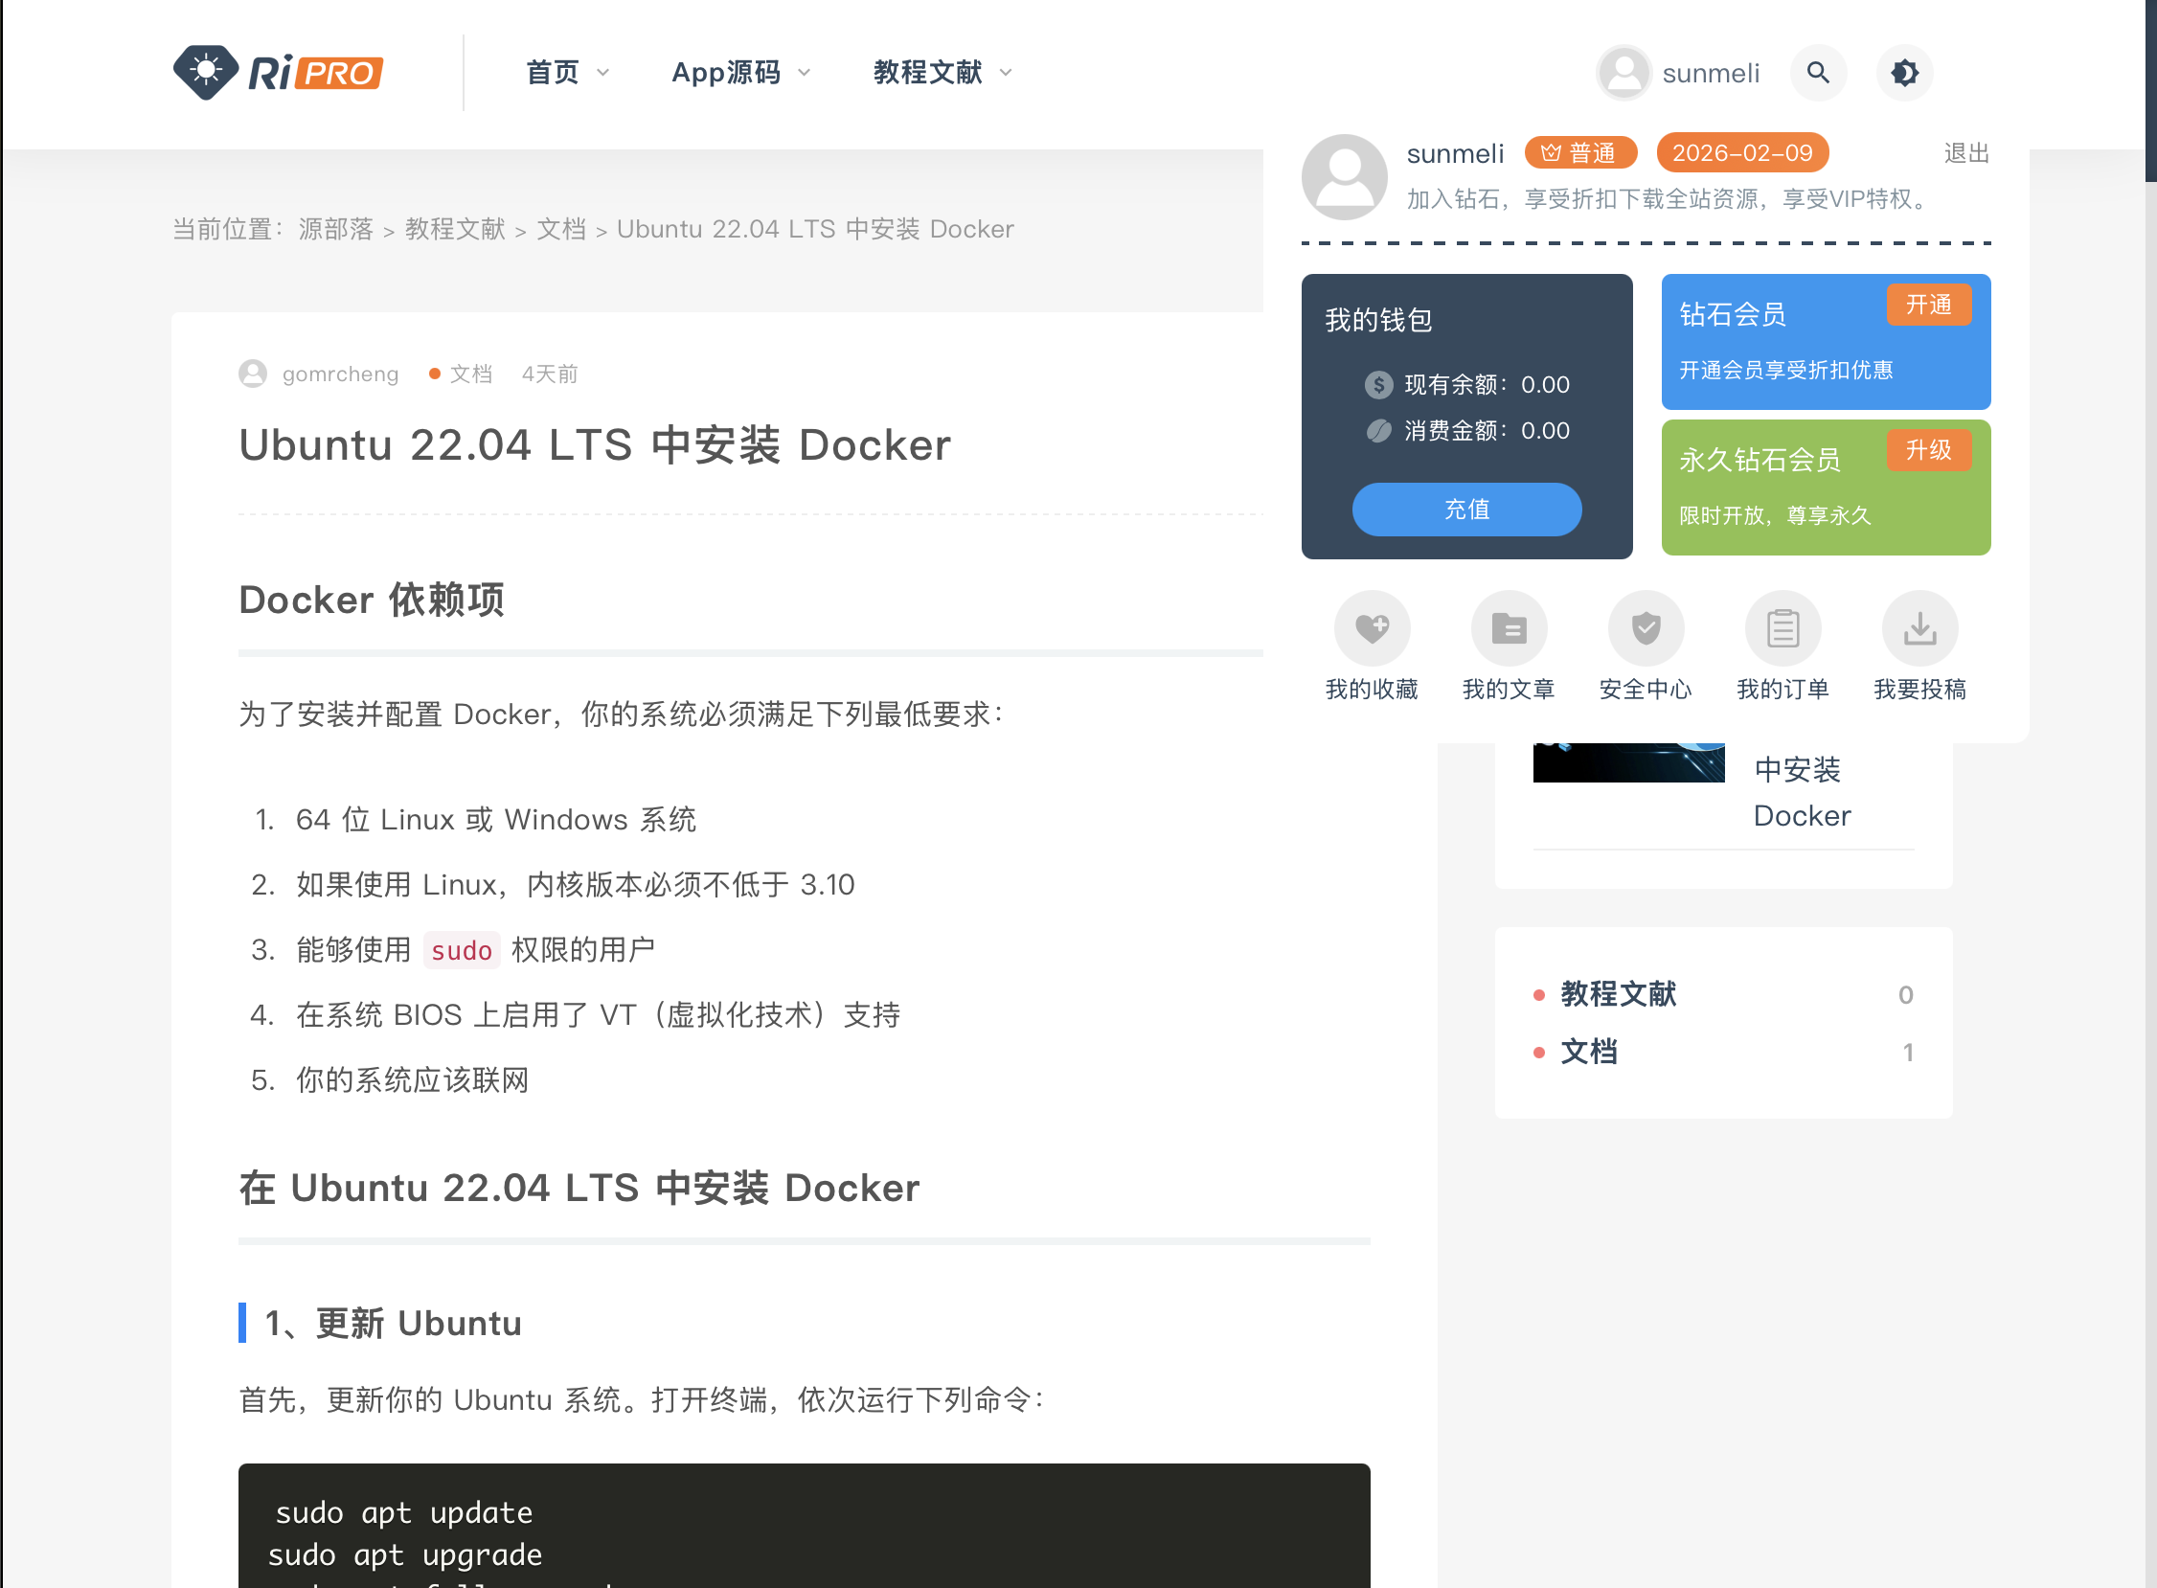Open My Orders clipboard icon (我的订单)
Screen dimensions: 2157x1588
point(1782,628)
